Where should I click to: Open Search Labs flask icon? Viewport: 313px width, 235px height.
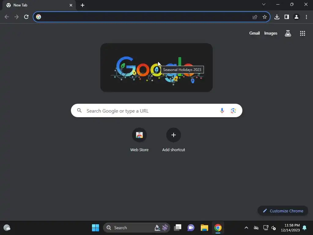288,33
